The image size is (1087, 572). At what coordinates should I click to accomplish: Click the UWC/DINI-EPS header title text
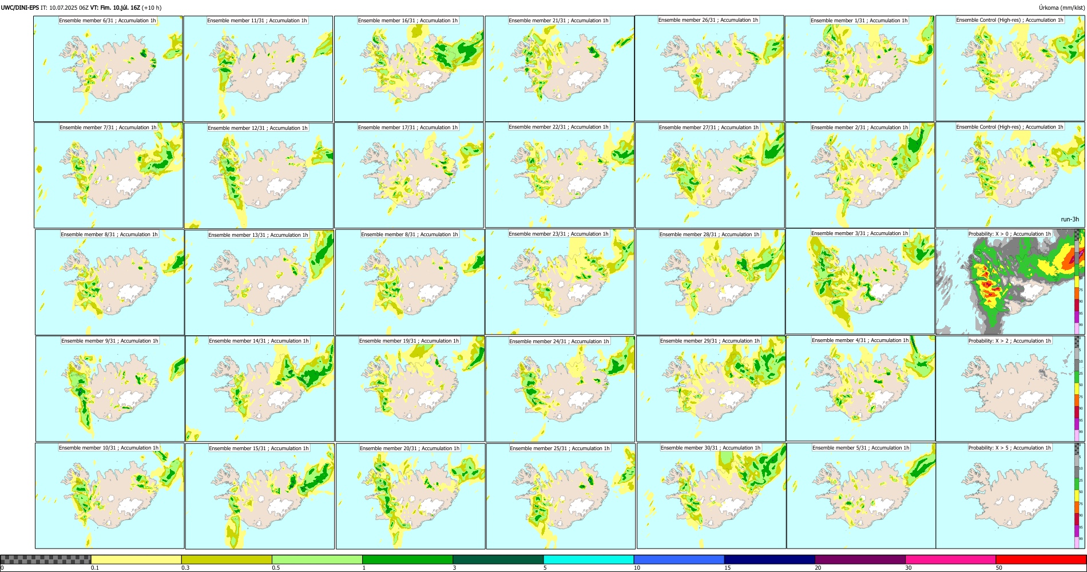pos(20,7)
